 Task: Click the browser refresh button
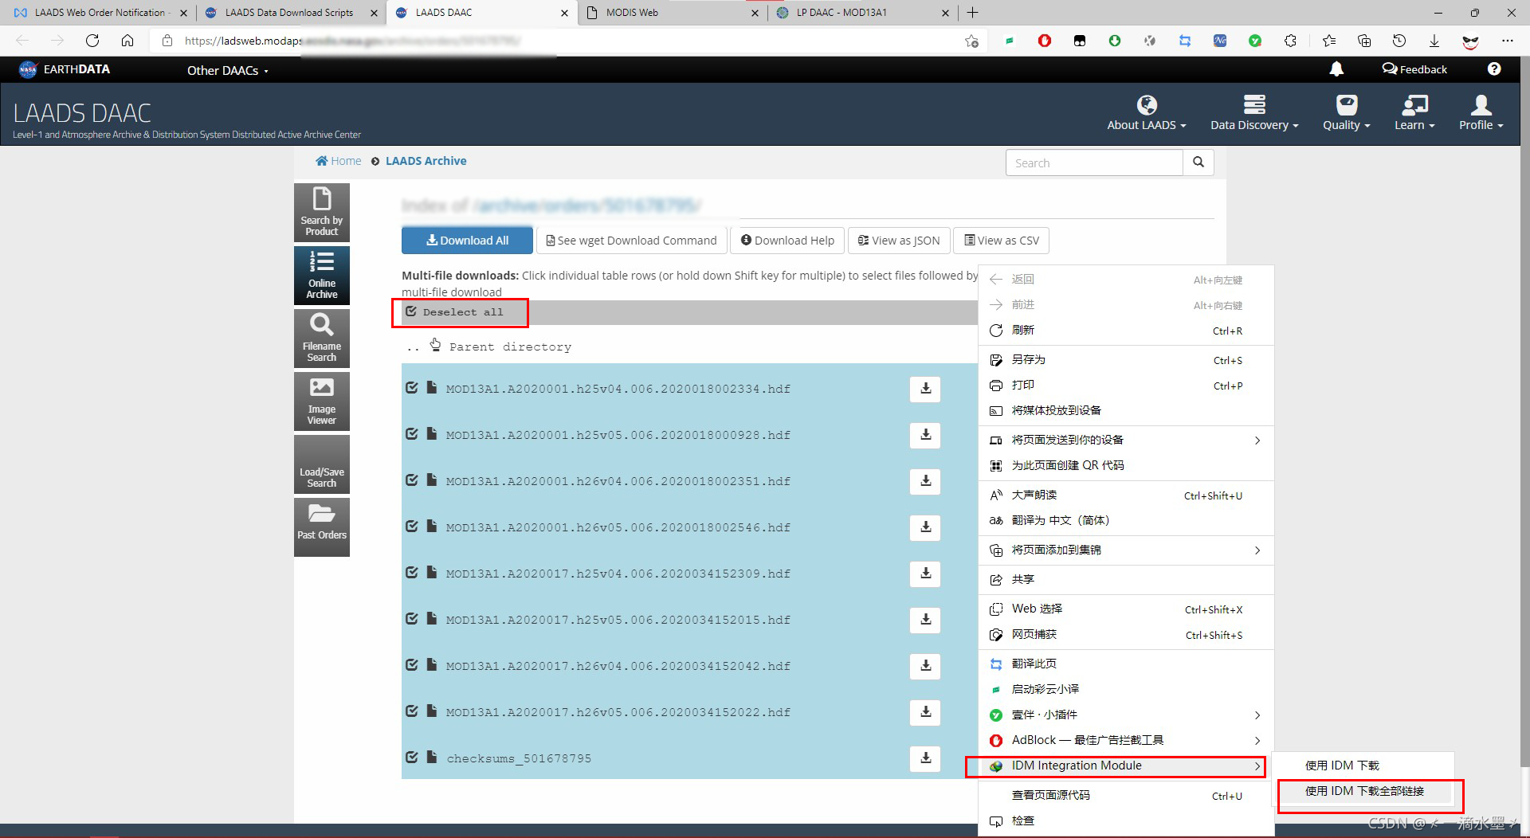click(92, 41)
